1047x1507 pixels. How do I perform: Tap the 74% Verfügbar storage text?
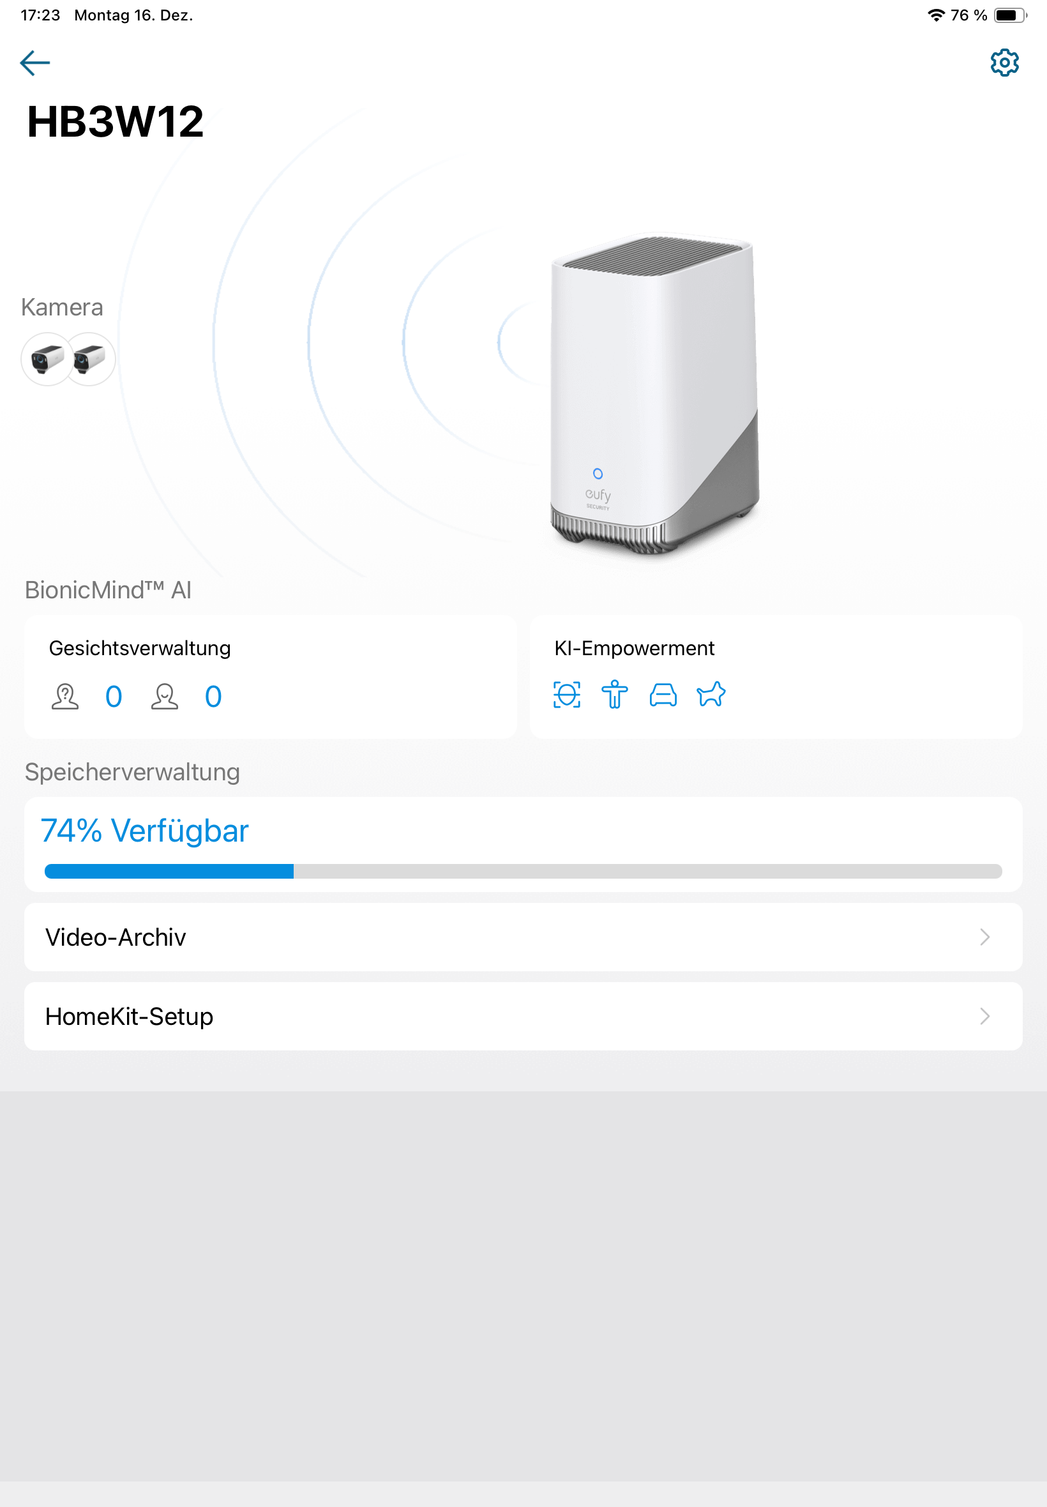[x=144, y=831]
